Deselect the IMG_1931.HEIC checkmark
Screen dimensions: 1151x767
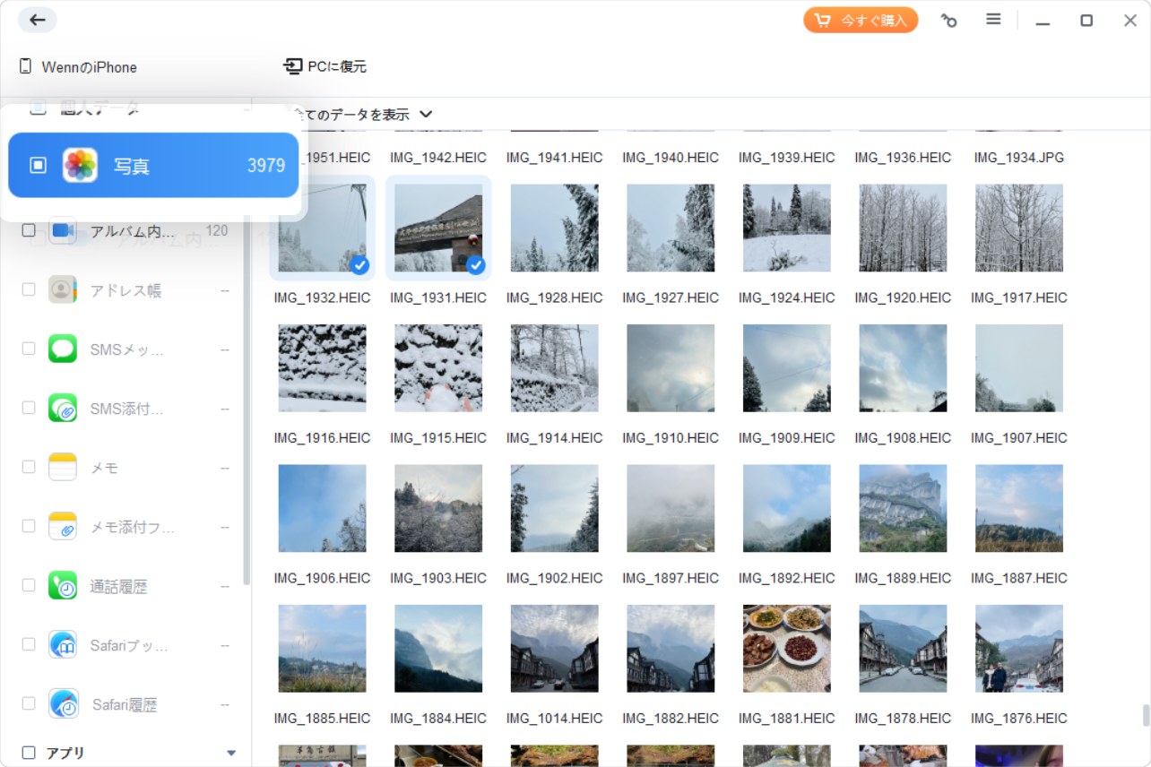(476, 265)
